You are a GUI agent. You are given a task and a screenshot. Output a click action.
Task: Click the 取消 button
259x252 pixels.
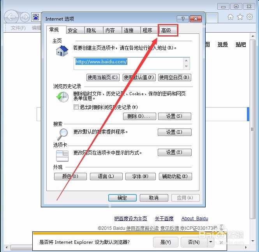154,198
